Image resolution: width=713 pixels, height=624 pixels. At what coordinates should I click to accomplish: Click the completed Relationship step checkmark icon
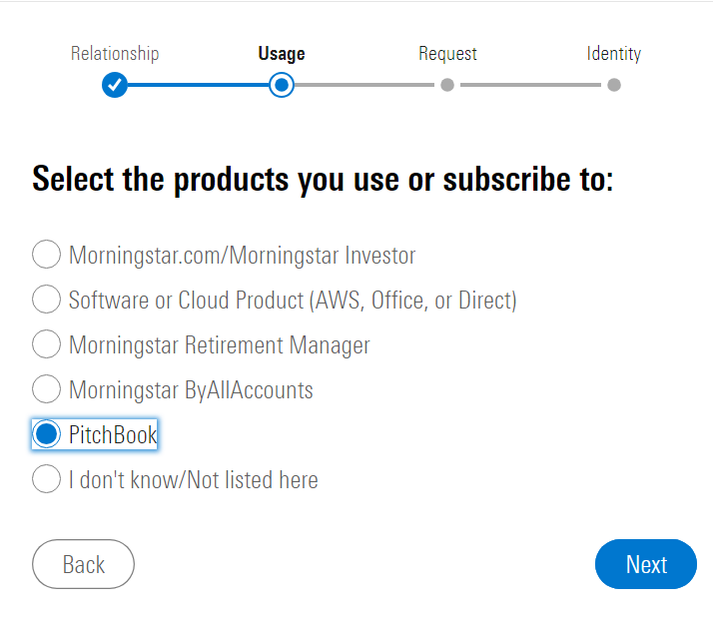click(115, 85)
